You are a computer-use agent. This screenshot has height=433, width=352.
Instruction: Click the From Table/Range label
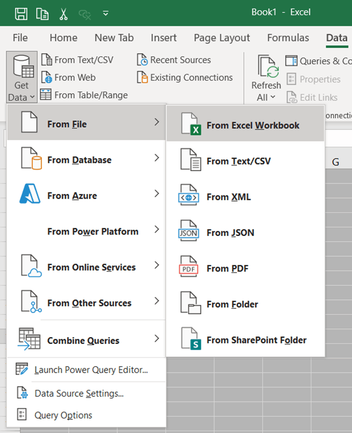pos(91,95)
